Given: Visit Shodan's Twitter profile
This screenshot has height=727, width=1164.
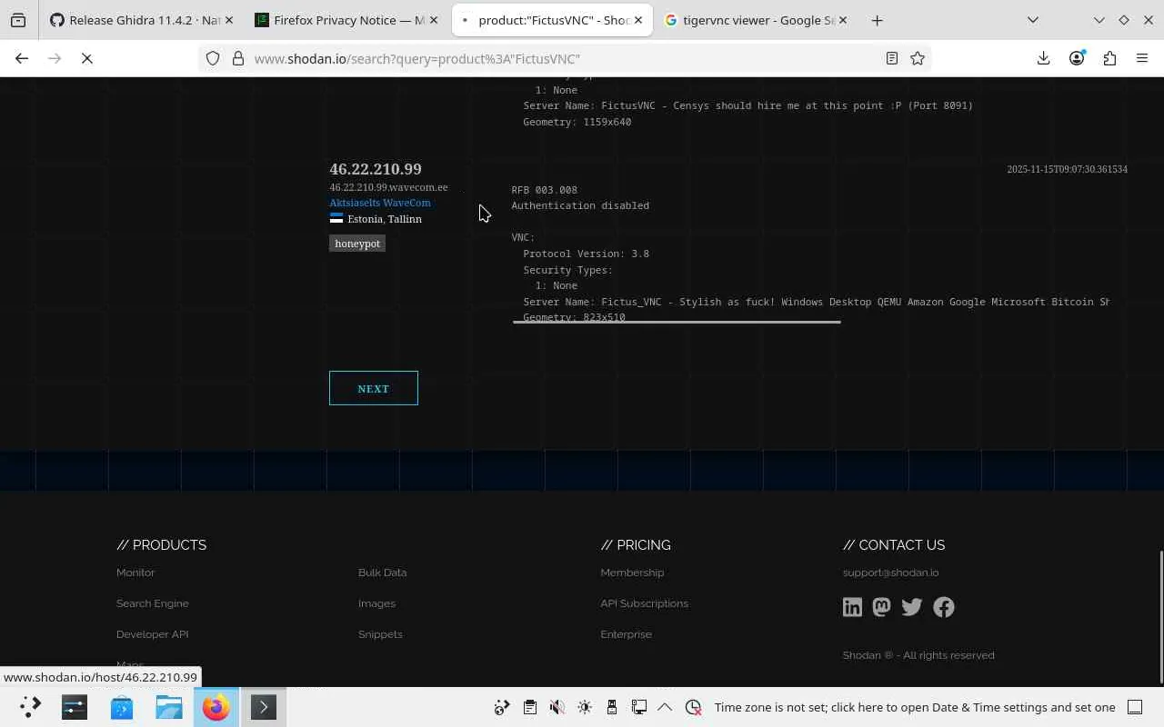Looking at the screenshot, I should 912,607.
